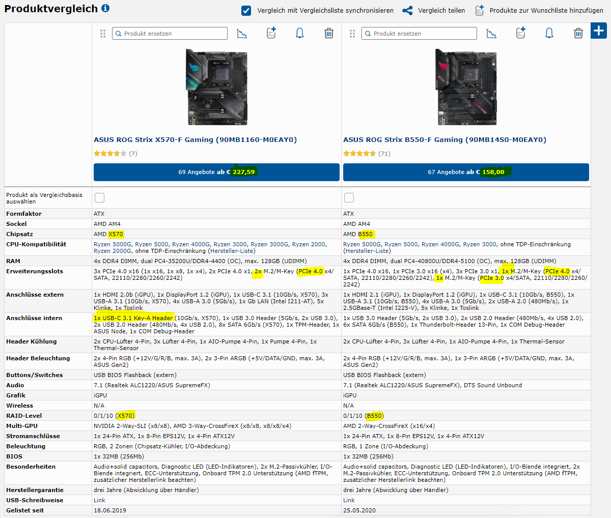Click the Chipsatz row label
611x518 pixels.
click(x=19, y=234)
